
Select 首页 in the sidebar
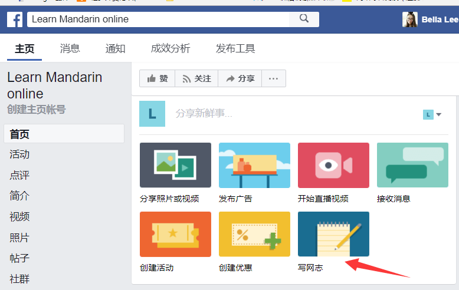coord(64,134)
